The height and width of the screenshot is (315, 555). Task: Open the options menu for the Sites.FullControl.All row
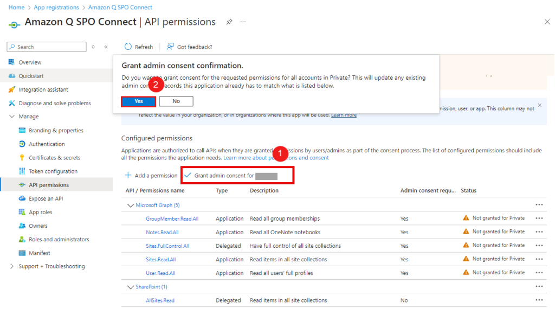(x=539, y=246)
